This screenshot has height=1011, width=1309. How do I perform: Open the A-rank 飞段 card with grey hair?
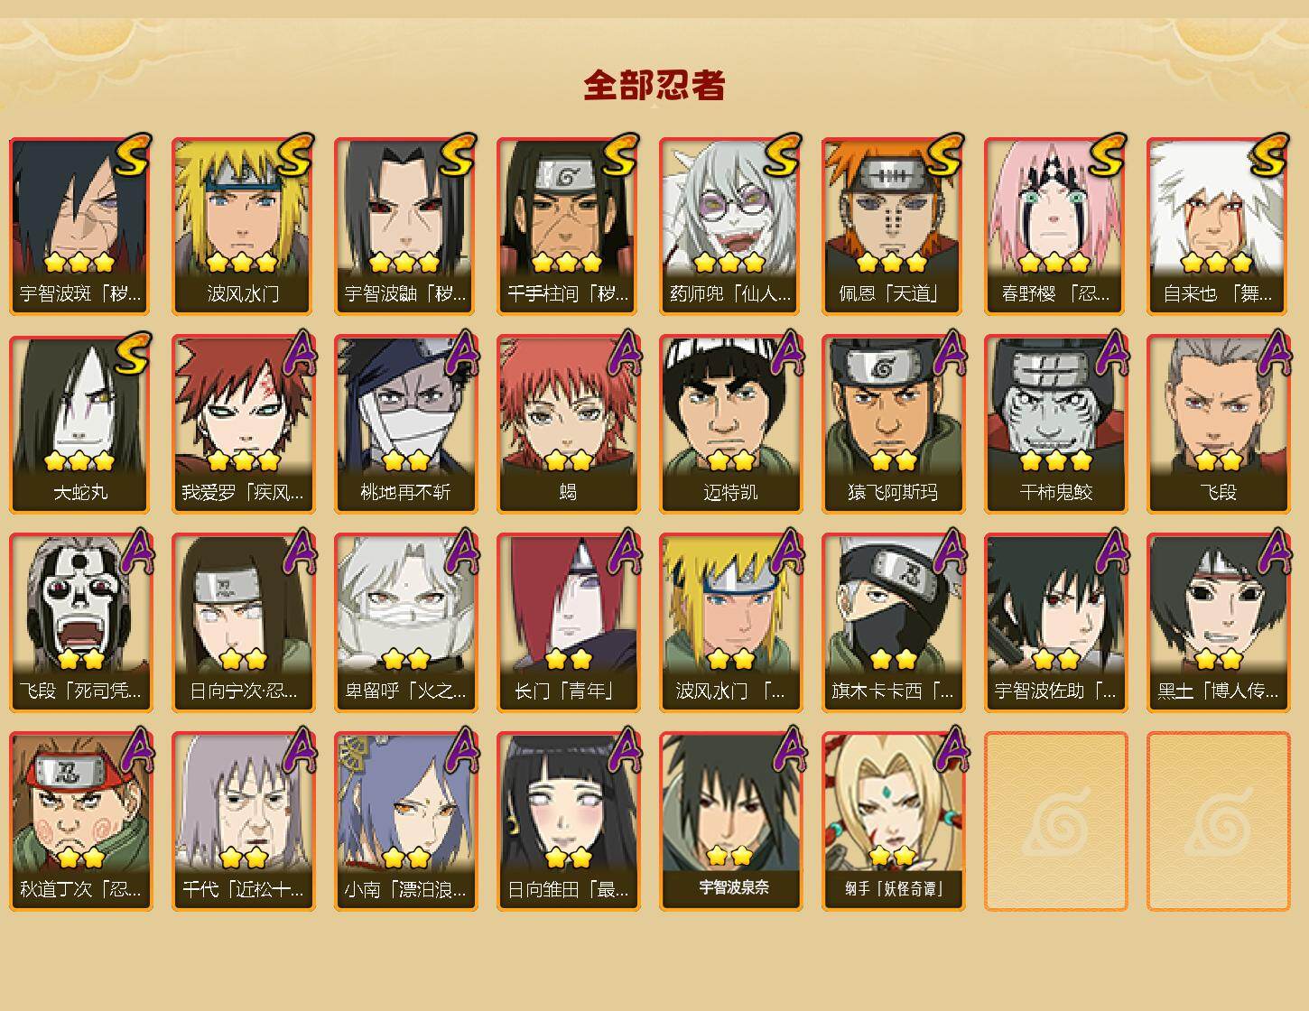tap(1219, 424)
